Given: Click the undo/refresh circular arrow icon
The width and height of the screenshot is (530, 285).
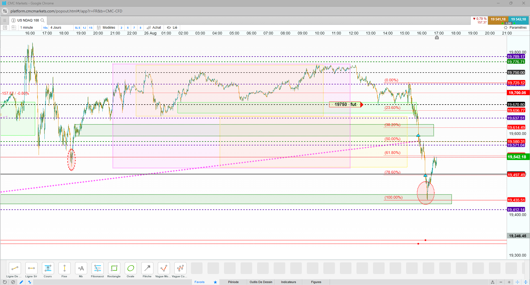Looking at the screenshot, I should pyautogui.click(x=5, y=282).
